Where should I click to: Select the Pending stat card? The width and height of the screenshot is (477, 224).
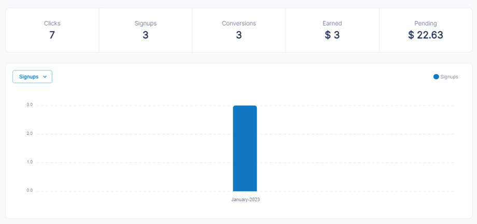pyautogui.click(x=426, y=30)
